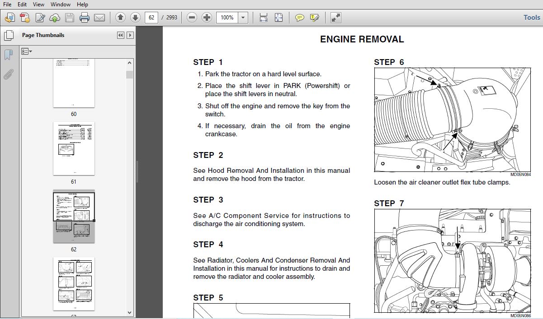Go to previous page arrow button

pos(120,18)
